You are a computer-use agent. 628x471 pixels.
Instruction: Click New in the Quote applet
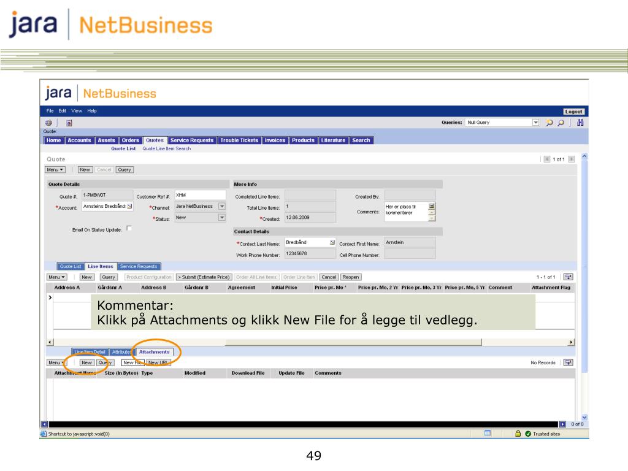[x=85, y=170]
